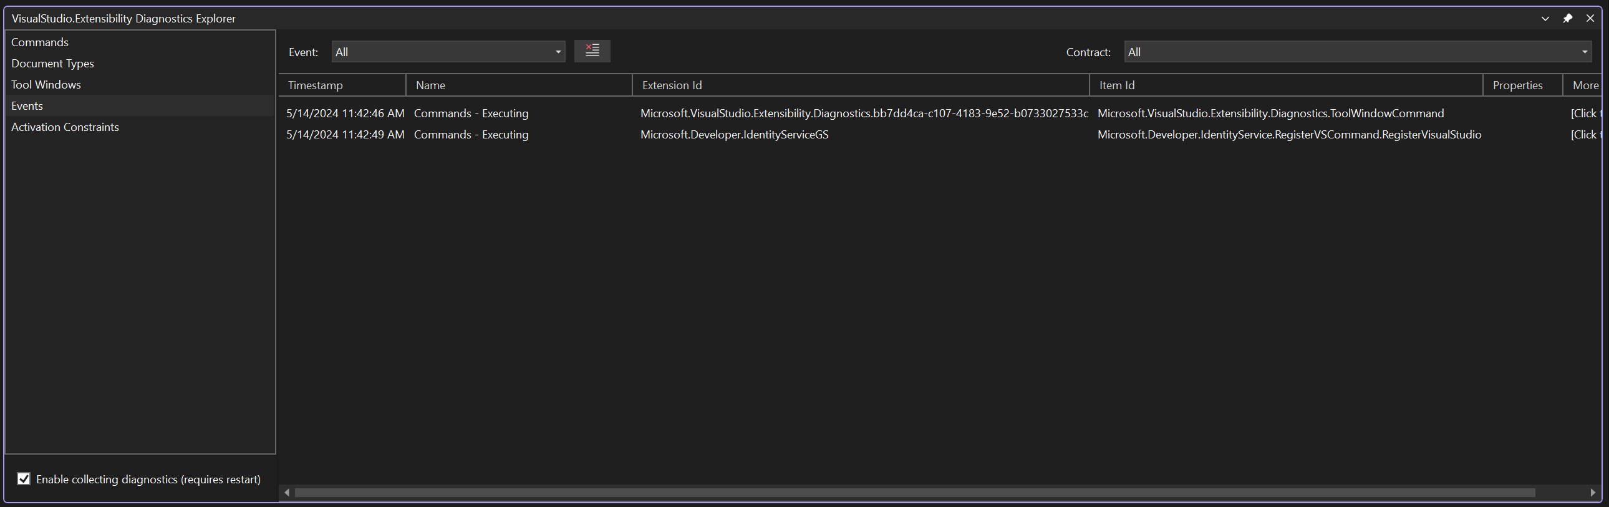Click the Properties column header
This screenshot has height=507, width=1609.
point(1523,85)
